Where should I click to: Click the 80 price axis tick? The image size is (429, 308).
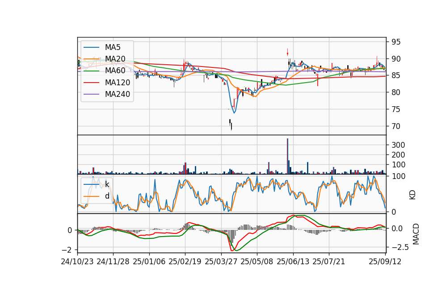(396, 92)
